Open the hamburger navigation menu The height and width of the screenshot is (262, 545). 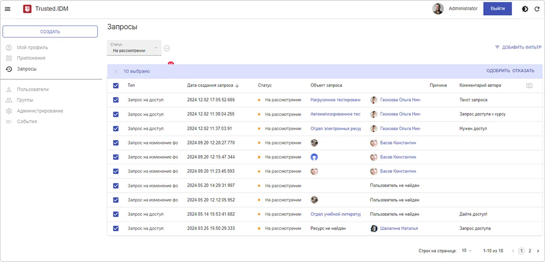(8, 9)
